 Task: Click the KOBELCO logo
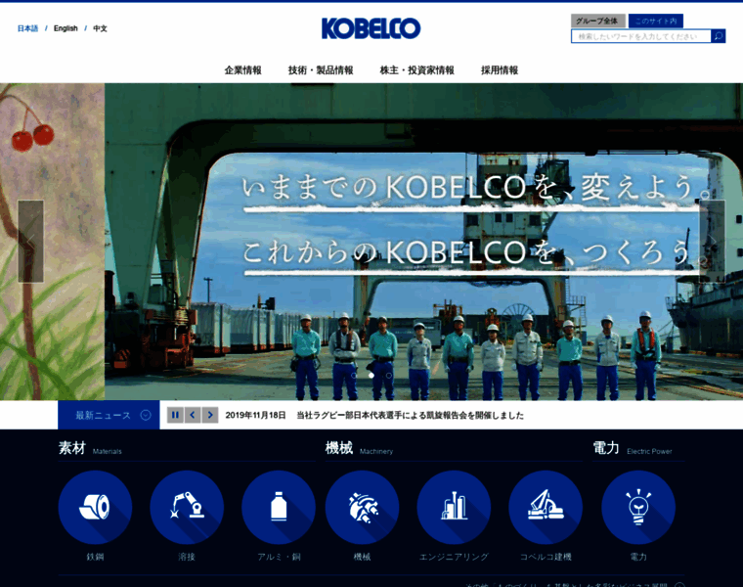(x=371, y=28)
